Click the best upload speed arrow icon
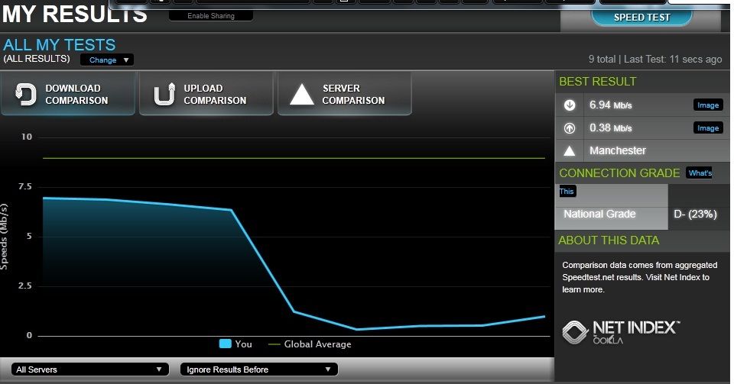734x384 pixels. tap(569, 128)
